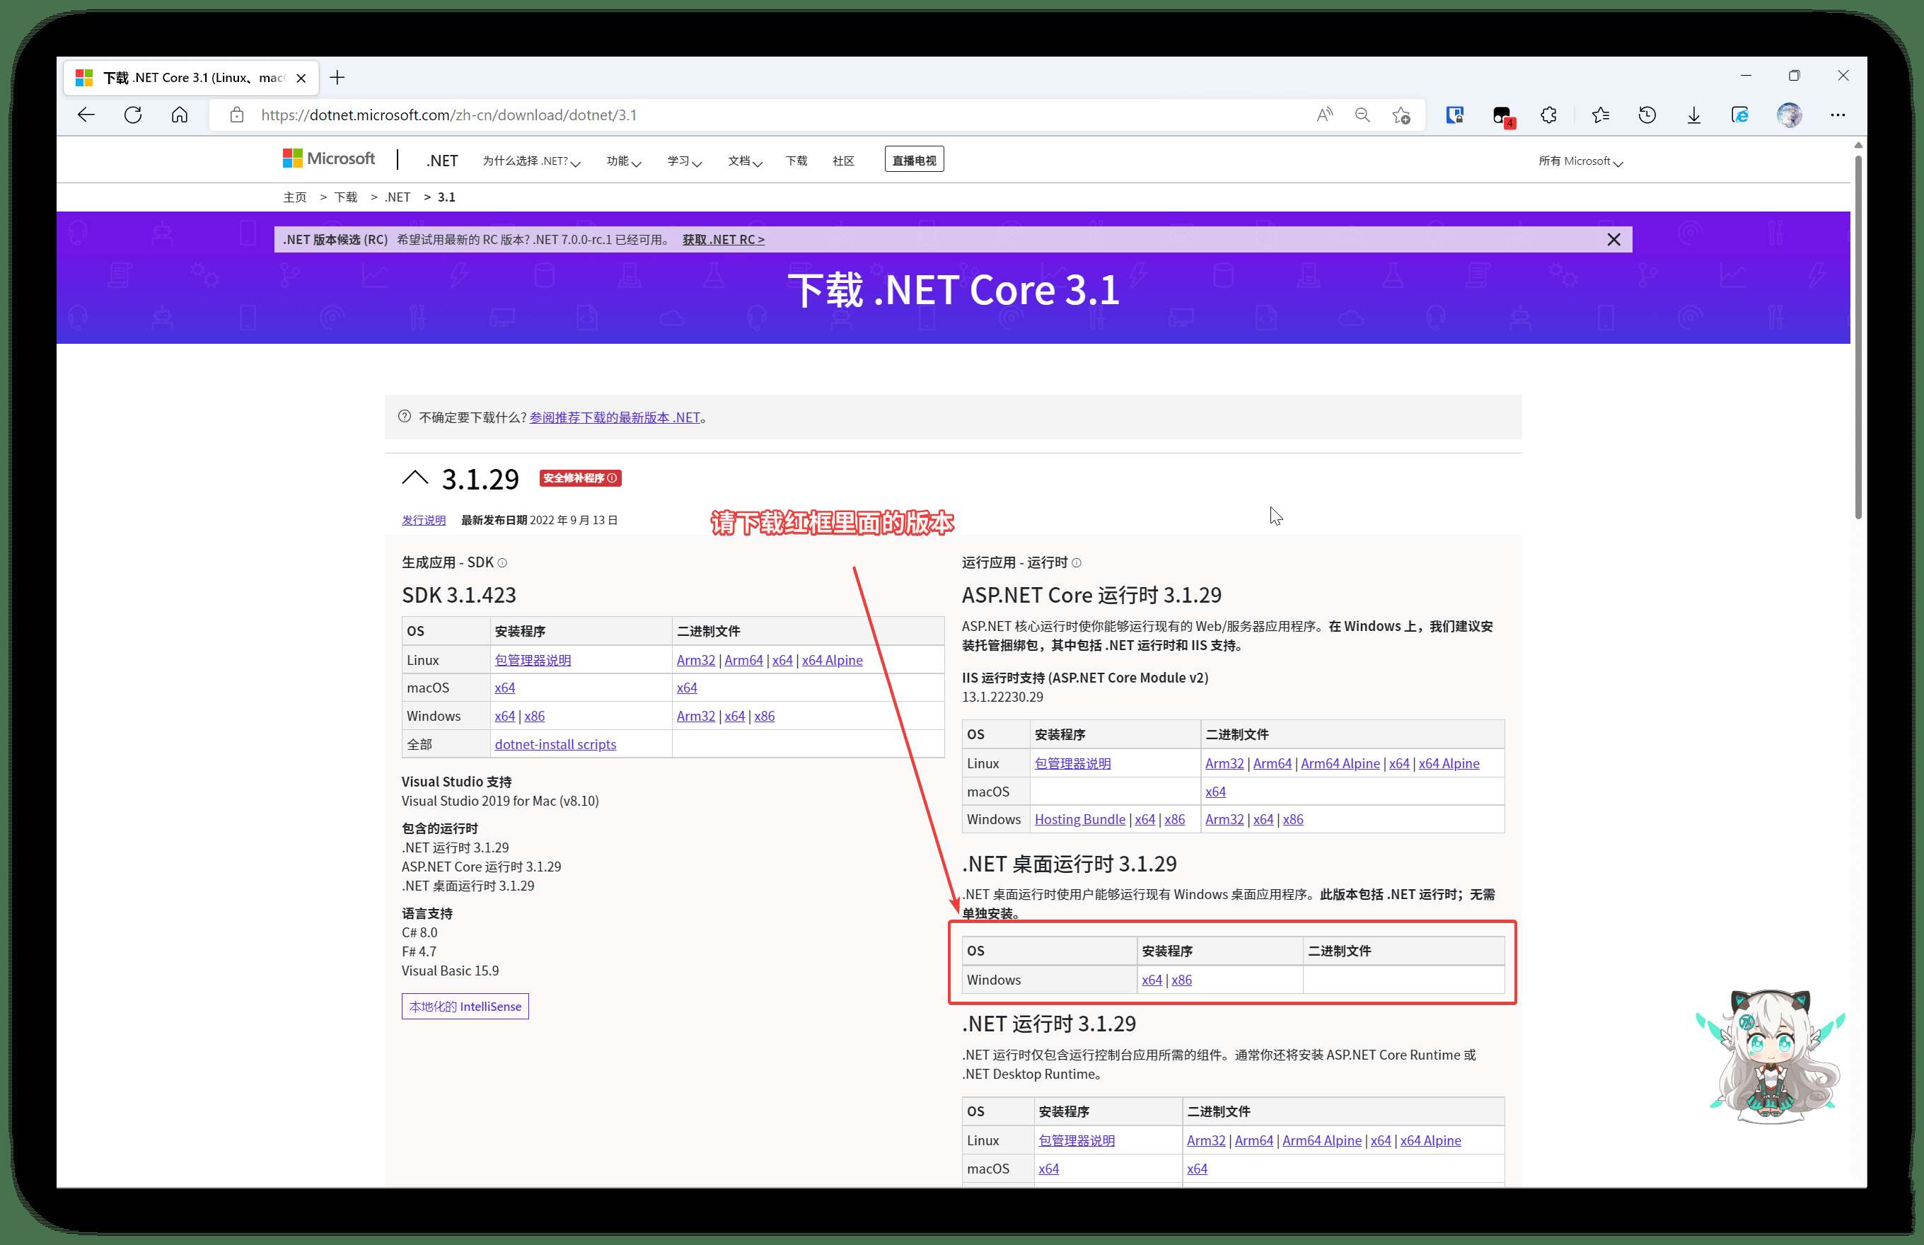
Task: Download .NET 运行时 Linux Arm32 binary
Action: click(1205, 1140)
